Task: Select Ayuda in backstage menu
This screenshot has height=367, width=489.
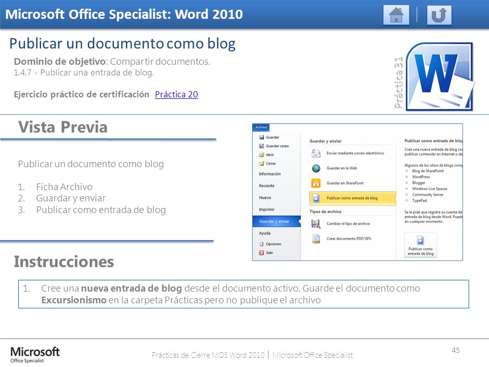Action: [265, 233]
